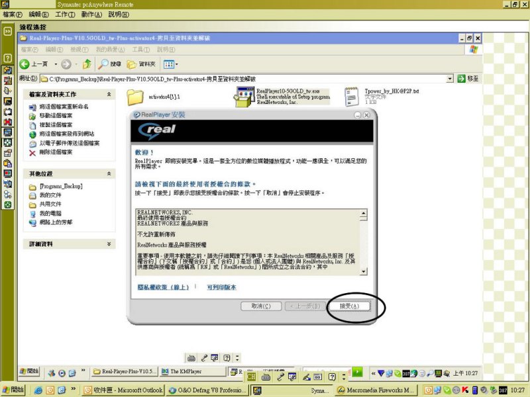This screenshot has width=530, height=397.
Task: Click the command-prompt screen icon in pcAnywhere sidebar
Action: click(x=7, y=101)
